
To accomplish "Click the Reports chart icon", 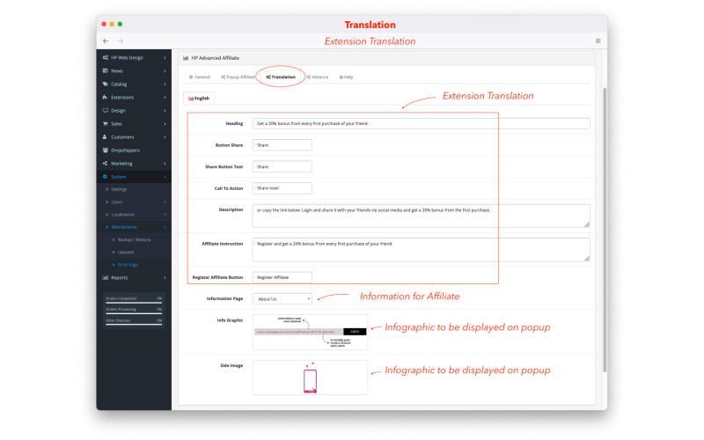I will [105, 277].
